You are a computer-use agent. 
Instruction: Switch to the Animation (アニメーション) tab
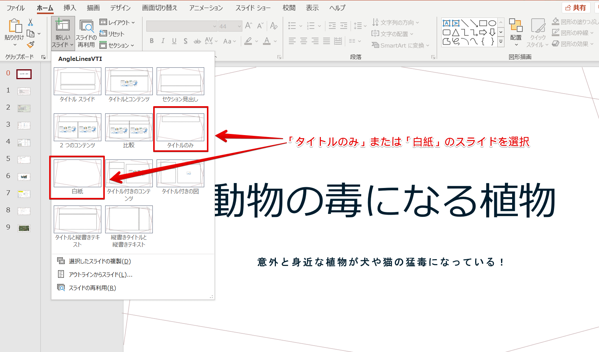tap(206, 8)
